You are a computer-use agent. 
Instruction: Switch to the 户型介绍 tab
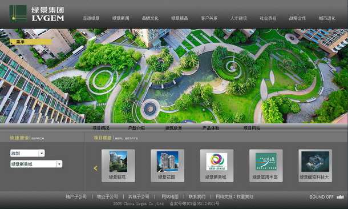tap(136, 128)
